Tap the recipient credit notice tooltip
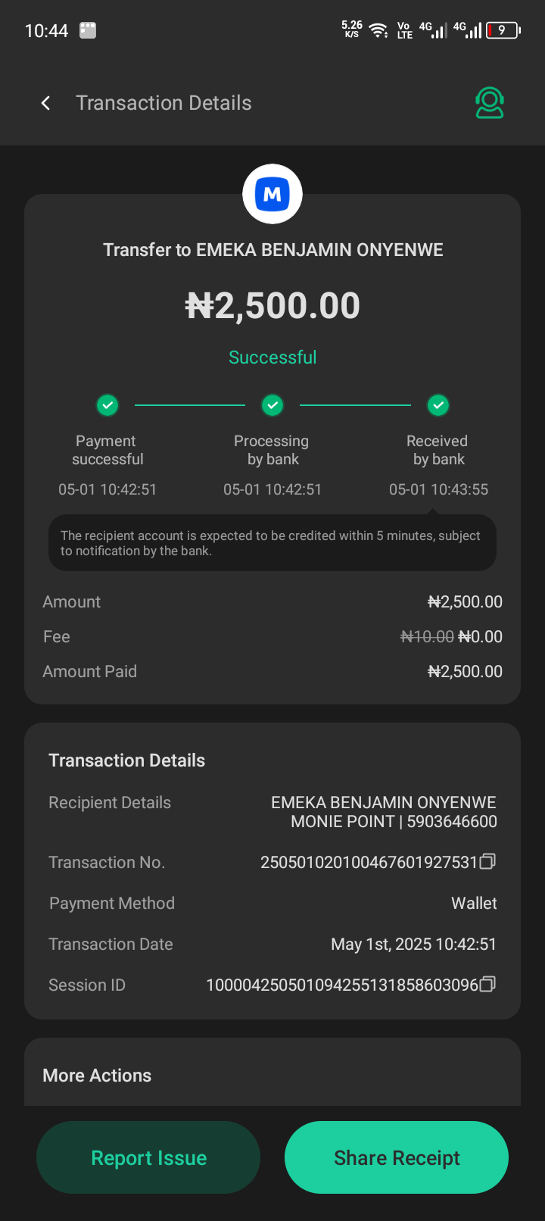Image resolution: width=545 pixels, height=1221 pixels. pos(272,543)
